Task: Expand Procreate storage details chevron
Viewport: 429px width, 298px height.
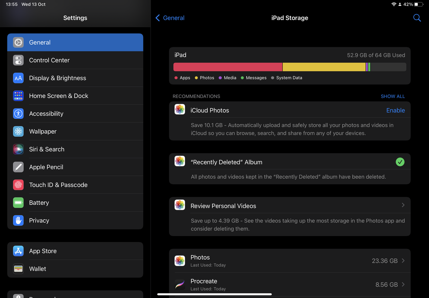Action: tap(403, 284)
